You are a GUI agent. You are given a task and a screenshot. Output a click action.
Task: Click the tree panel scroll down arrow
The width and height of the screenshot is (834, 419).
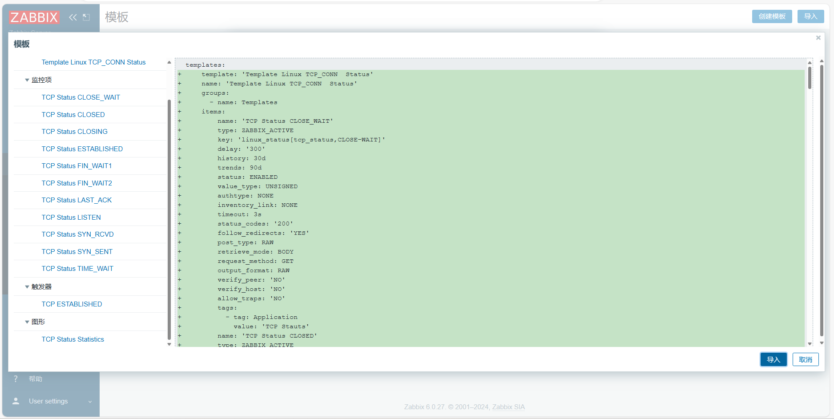tap(169, 344)
